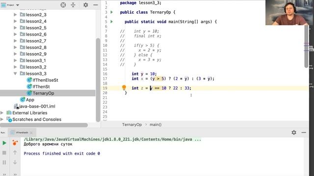Expand the lesson2_6 folder
This screenshot has width=314, height=176.
click(x=15, y=34)
